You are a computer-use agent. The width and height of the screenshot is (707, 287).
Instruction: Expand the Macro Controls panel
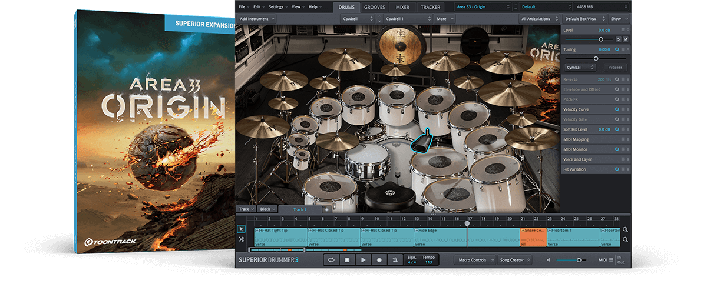pyautogui.click(x=474, y=260)
